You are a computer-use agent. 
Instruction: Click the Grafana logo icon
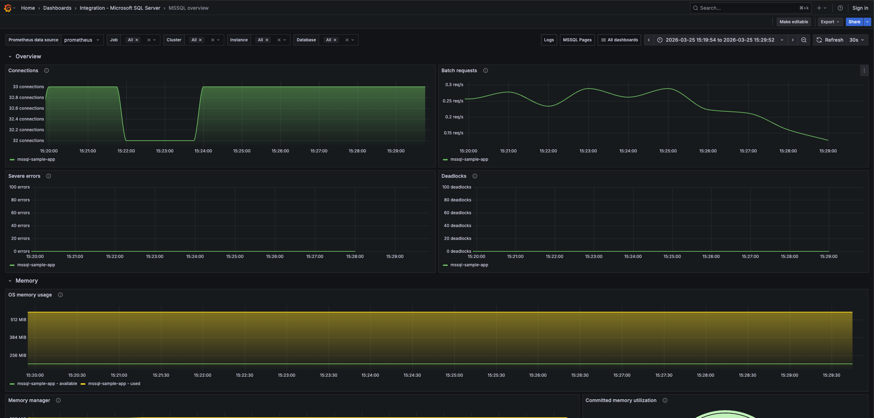tap(8, 8)
